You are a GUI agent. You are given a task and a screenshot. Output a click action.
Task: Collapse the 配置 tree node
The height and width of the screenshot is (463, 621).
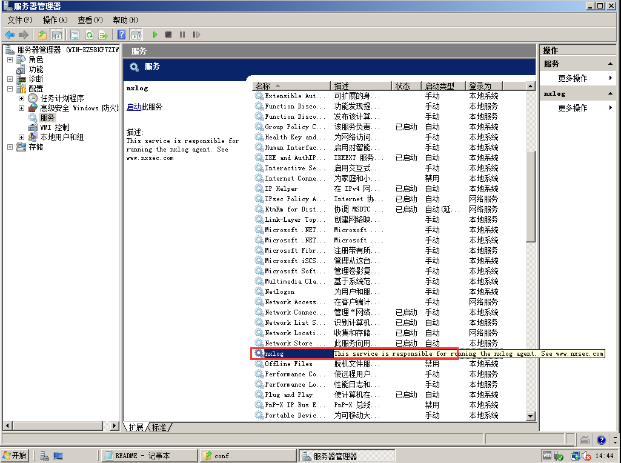[10, 88]
